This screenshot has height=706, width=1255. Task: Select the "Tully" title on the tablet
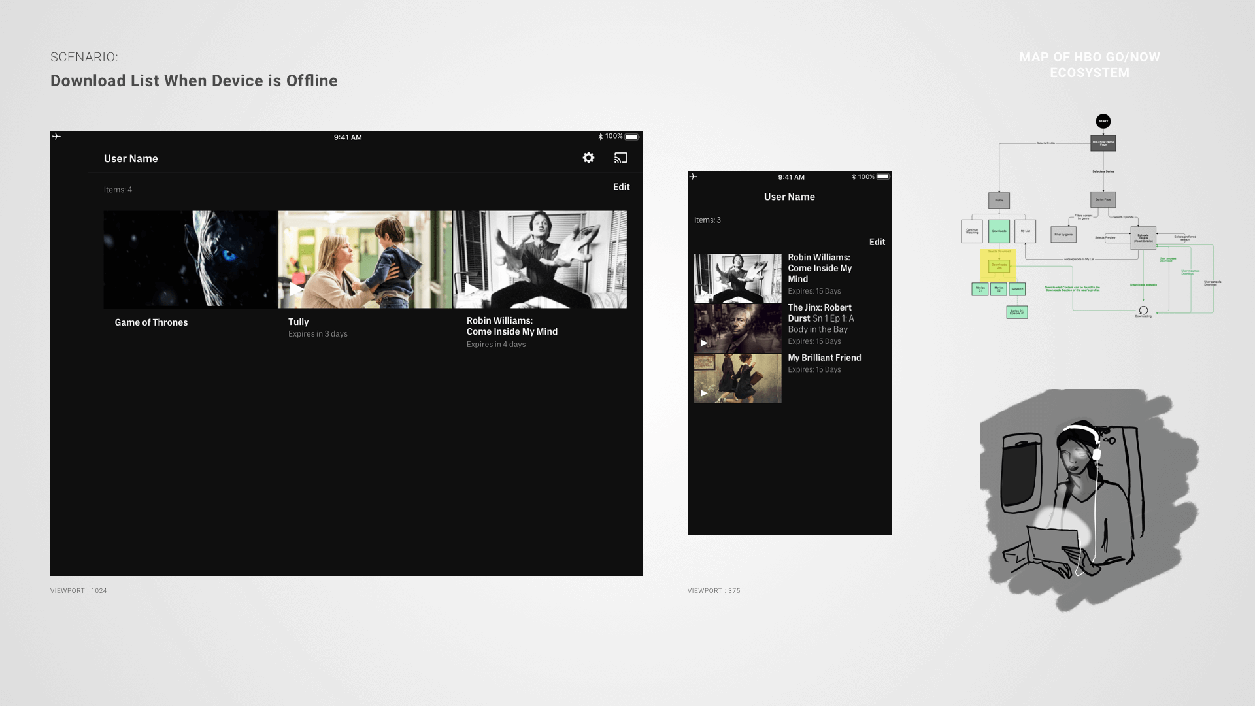coord(299,322)
